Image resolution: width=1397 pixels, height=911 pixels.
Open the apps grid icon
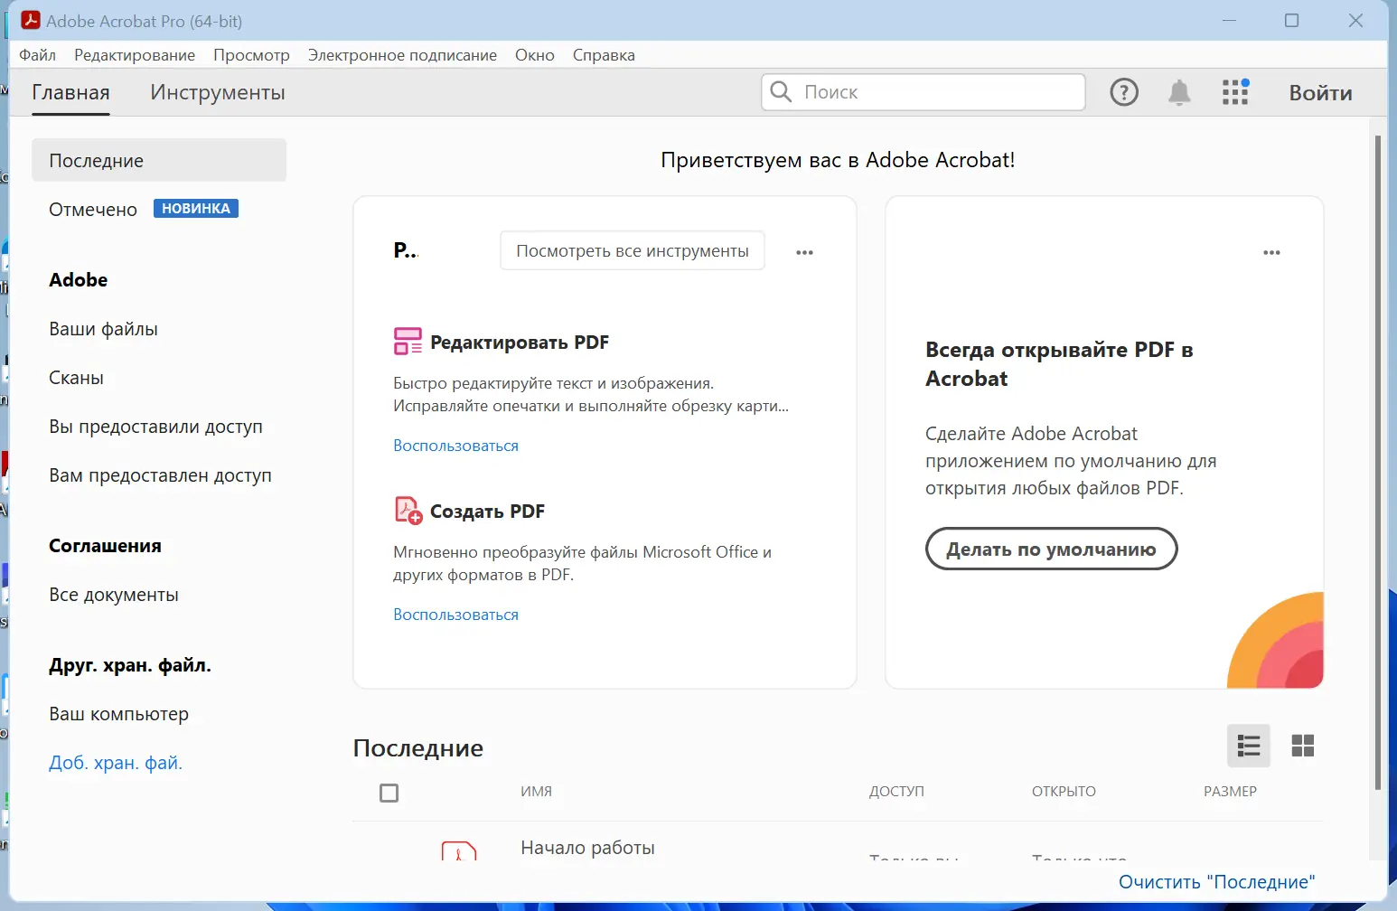1235,92
